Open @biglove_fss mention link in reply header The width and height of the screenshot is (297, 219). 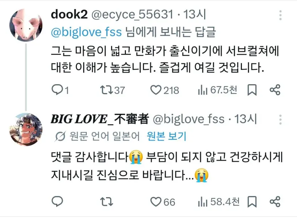86,32
